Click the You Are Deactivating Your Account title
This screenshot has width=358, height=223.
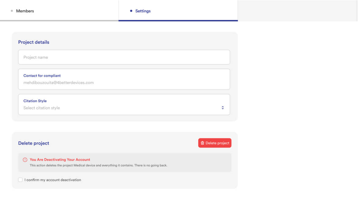point(60,159)
